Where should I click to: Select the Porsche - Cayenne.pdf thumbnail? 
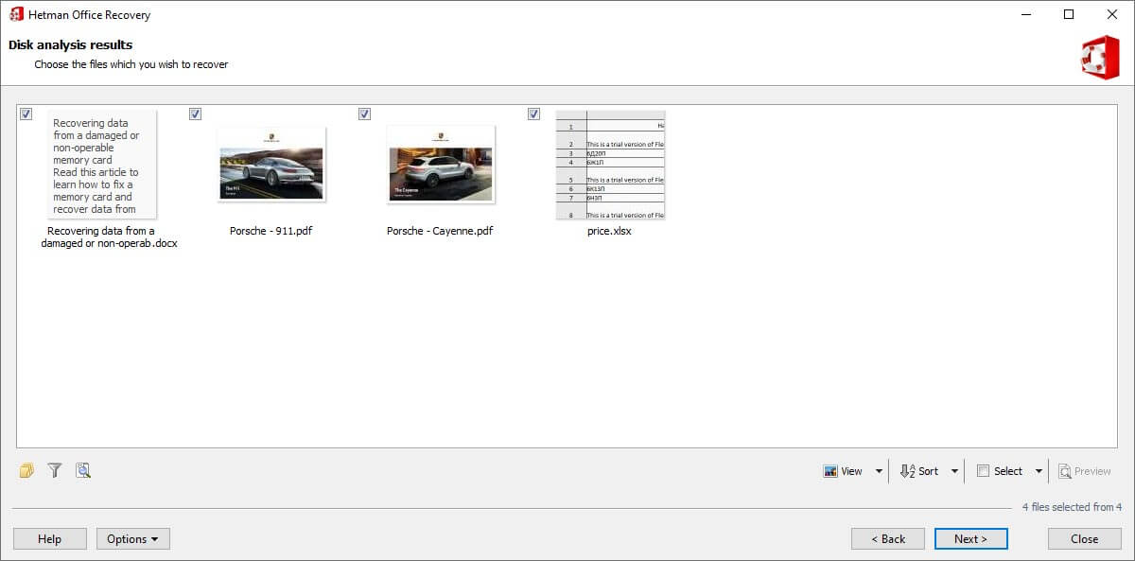[x=440, y=164]
